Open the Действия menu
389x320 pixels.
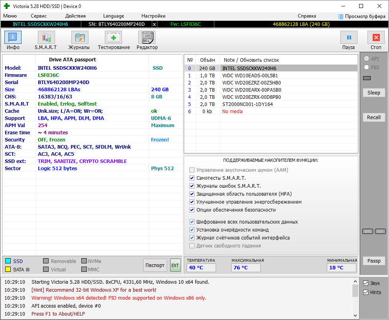[75, 16]
